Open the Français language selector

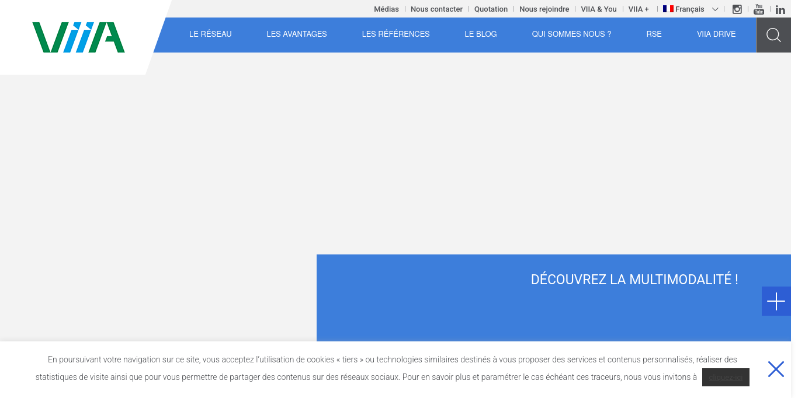coord(691,9)
